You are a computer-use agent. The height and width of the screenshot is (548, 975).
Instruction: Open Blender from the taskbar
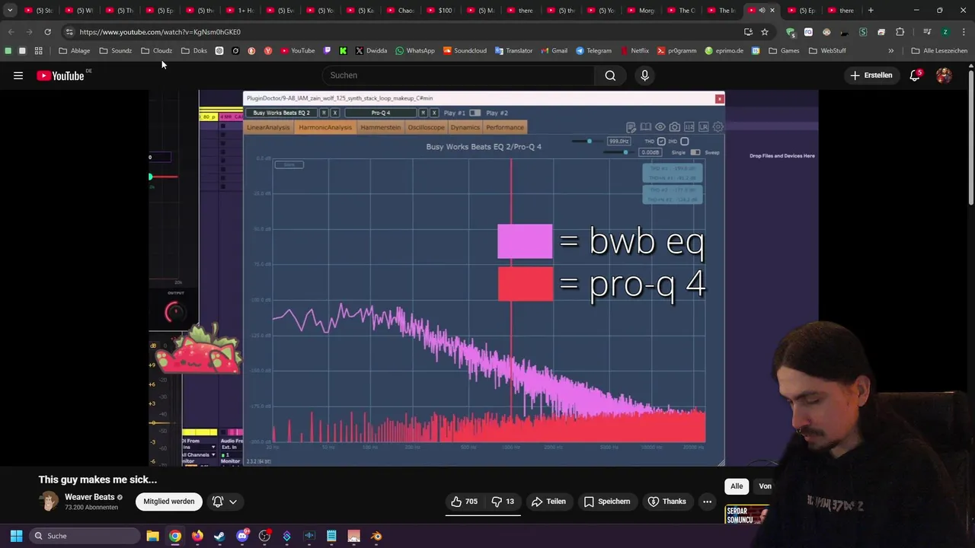[376, 536]
